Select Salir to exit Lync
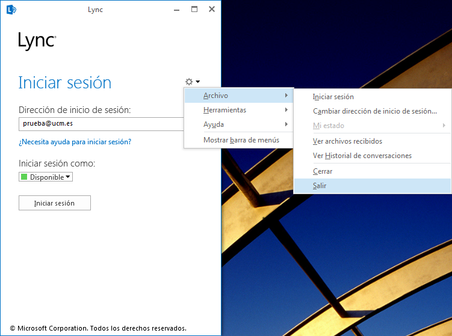This screenshot has height=336, width=452. click(x=373, y=186)
